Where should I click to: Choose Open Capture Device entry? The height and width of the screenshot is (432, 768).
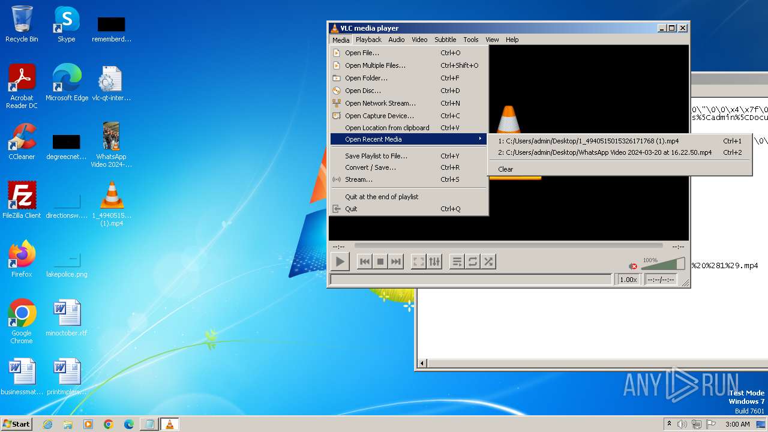click(410, 116)
